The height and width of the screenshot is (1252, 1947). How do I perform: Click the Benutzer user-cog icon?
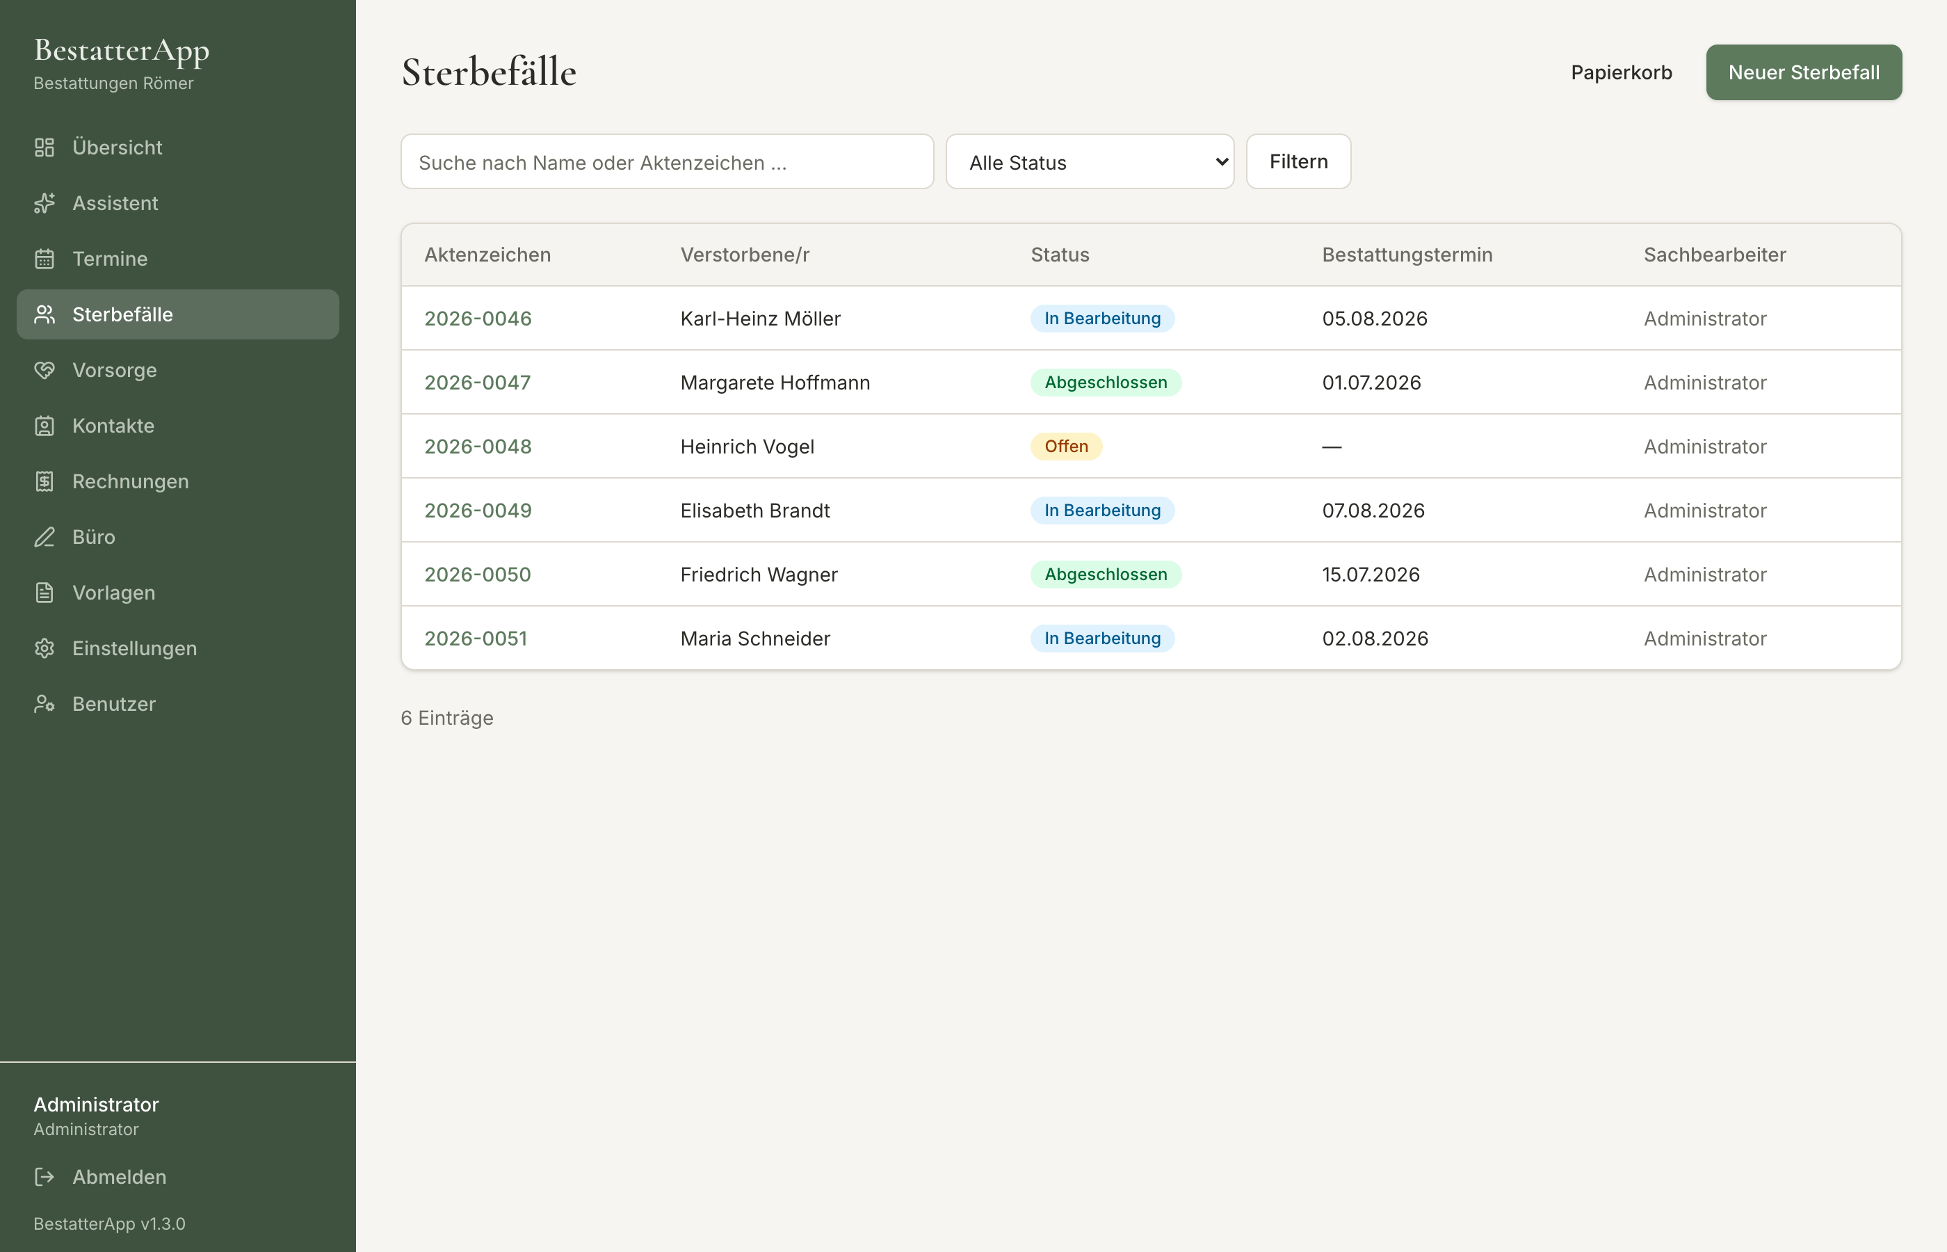45,704
